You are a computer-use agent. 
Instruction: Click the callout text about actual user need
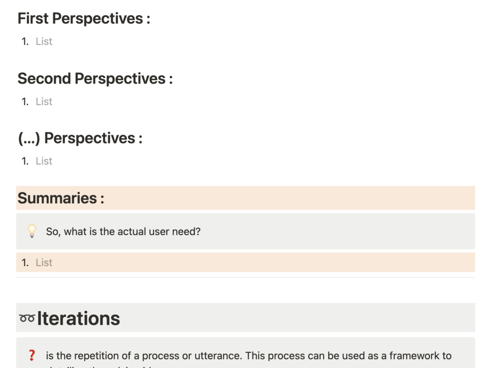pyautogui.click(x=123, y=231)
